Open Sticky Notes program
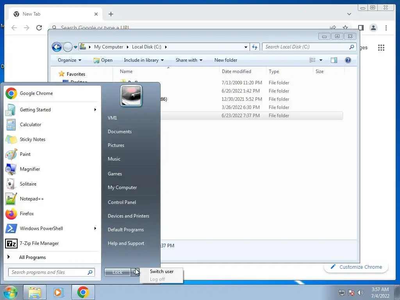 tap(52, 139)
